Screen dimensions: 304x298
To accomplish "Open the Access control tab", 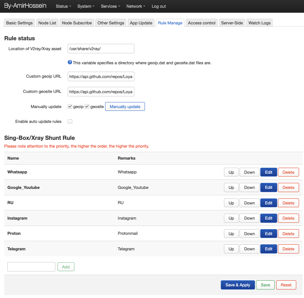I will (202, 23).
